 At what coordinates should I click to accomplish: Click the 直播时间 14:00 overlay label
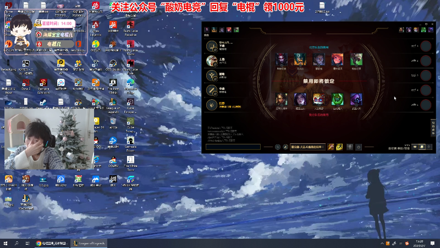pyautogui.click(x=56, y=23)
